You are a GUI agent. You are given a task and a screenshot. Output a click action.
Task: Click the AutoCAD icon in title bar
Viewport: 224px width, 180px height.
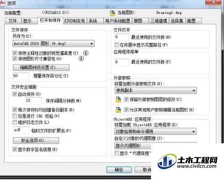pos(3,3)
